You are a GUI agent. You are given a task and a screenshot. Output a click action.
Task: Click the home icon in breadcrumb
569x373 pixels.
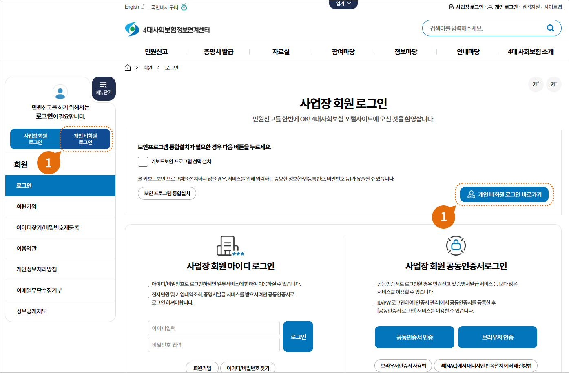tap(128, 68)
